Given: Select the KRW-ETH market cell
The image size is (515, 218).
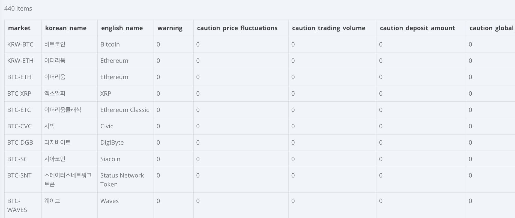Looking at the screenshot, I should point(20,61).
